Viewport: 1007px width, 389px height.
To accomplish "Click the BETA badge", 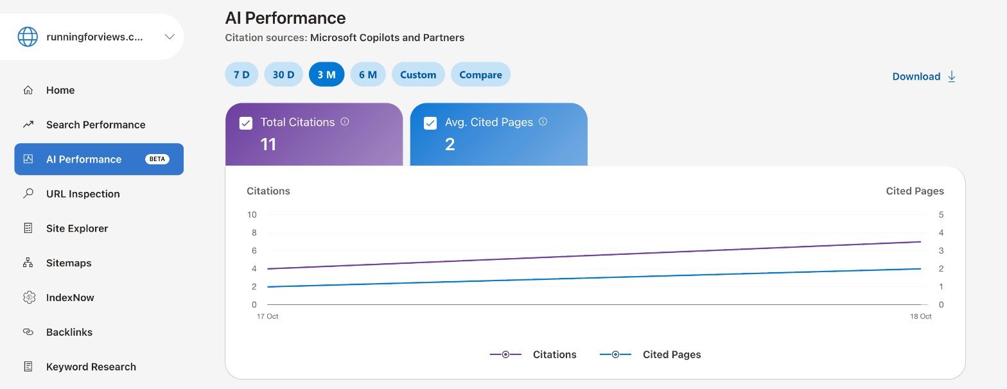I will click(157, 159).
